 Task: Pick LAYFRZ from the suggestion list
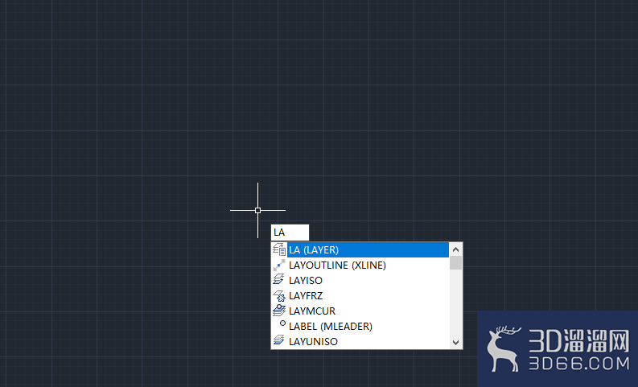point(360,296)
